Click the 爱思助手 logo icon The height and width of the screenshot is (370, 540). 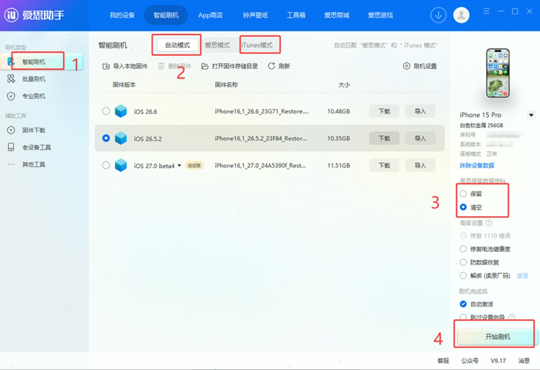coord(11,15)
